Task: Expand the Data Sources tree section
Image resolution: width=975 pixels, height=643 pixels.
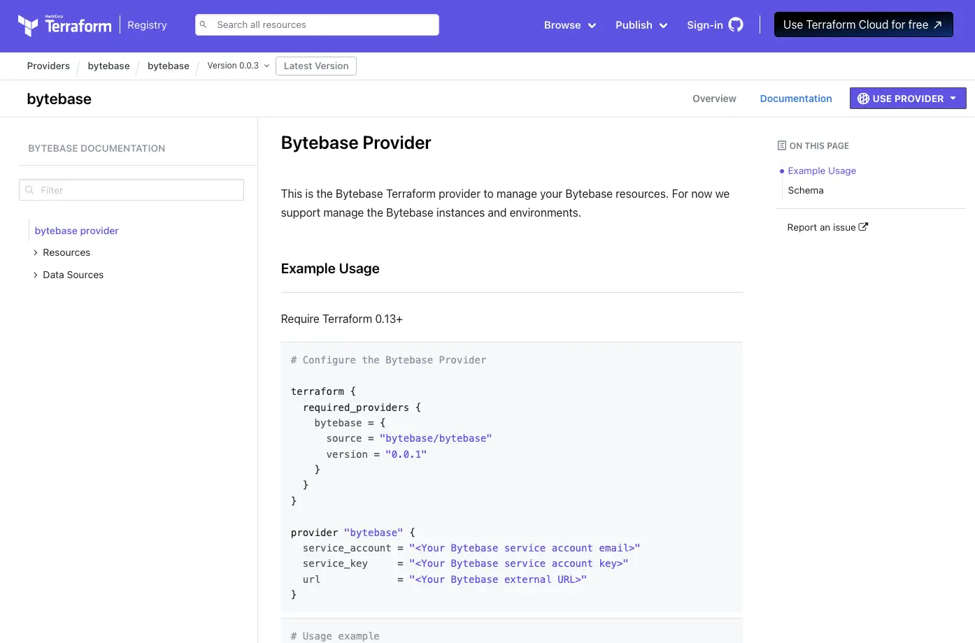Action: [x=36, y=275]
